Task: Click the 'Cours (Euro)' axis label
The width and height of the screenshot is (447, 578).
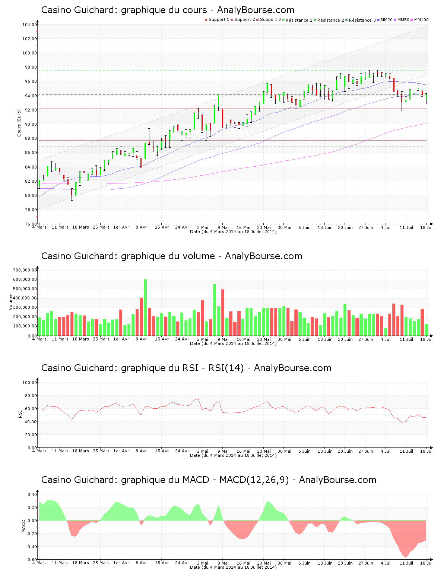Action: pos(19,123)
